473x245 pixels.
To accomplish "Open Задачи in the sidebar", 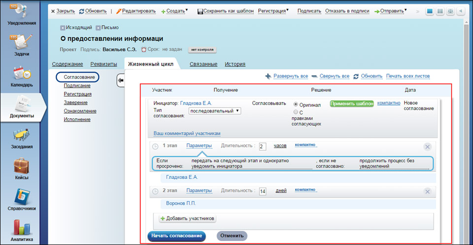I will coord(21,45).
